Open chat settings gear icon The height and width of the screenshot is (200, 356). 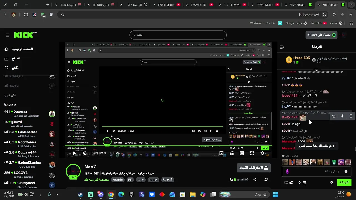tap(332, 182)
